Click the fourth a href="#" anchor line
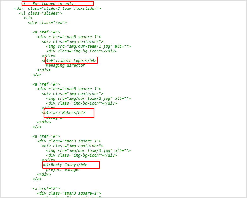Screen dimensions: 247x198 (46, 188)
